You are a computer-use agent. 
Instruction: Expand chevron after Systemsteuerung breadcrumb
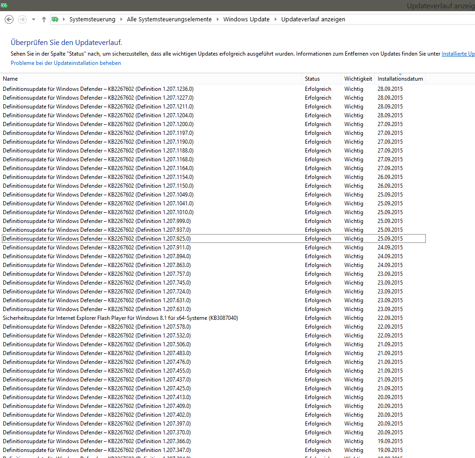tap(121, 19)
